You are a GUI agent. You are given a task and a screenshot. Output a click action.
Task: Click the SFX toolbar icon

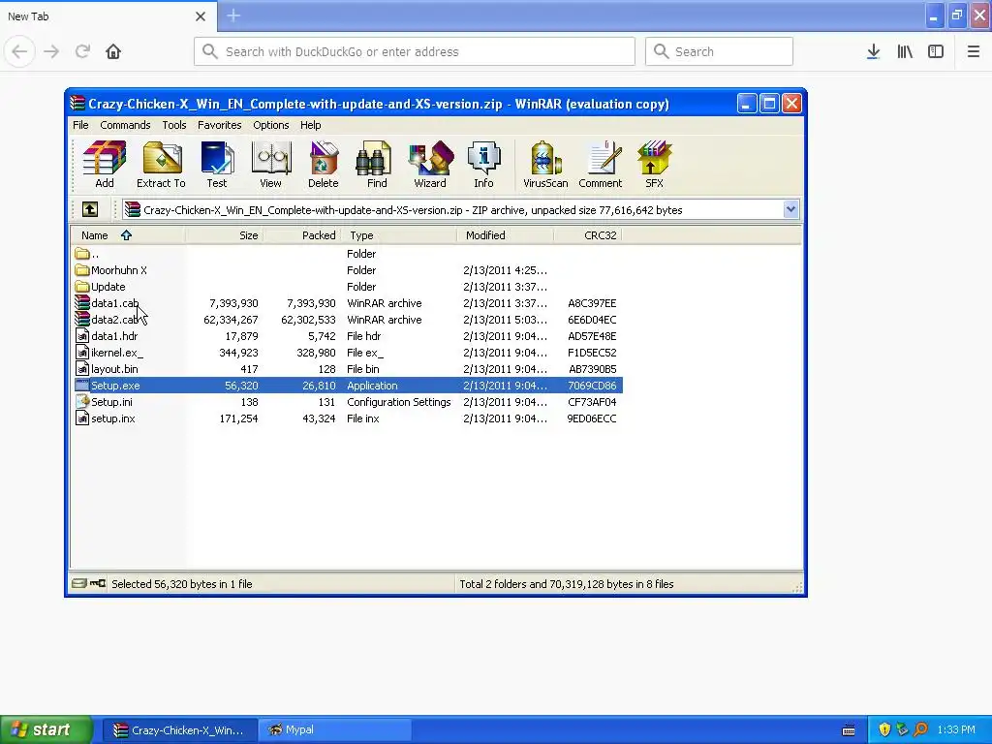pyautogui.click(x=654, y=165)
